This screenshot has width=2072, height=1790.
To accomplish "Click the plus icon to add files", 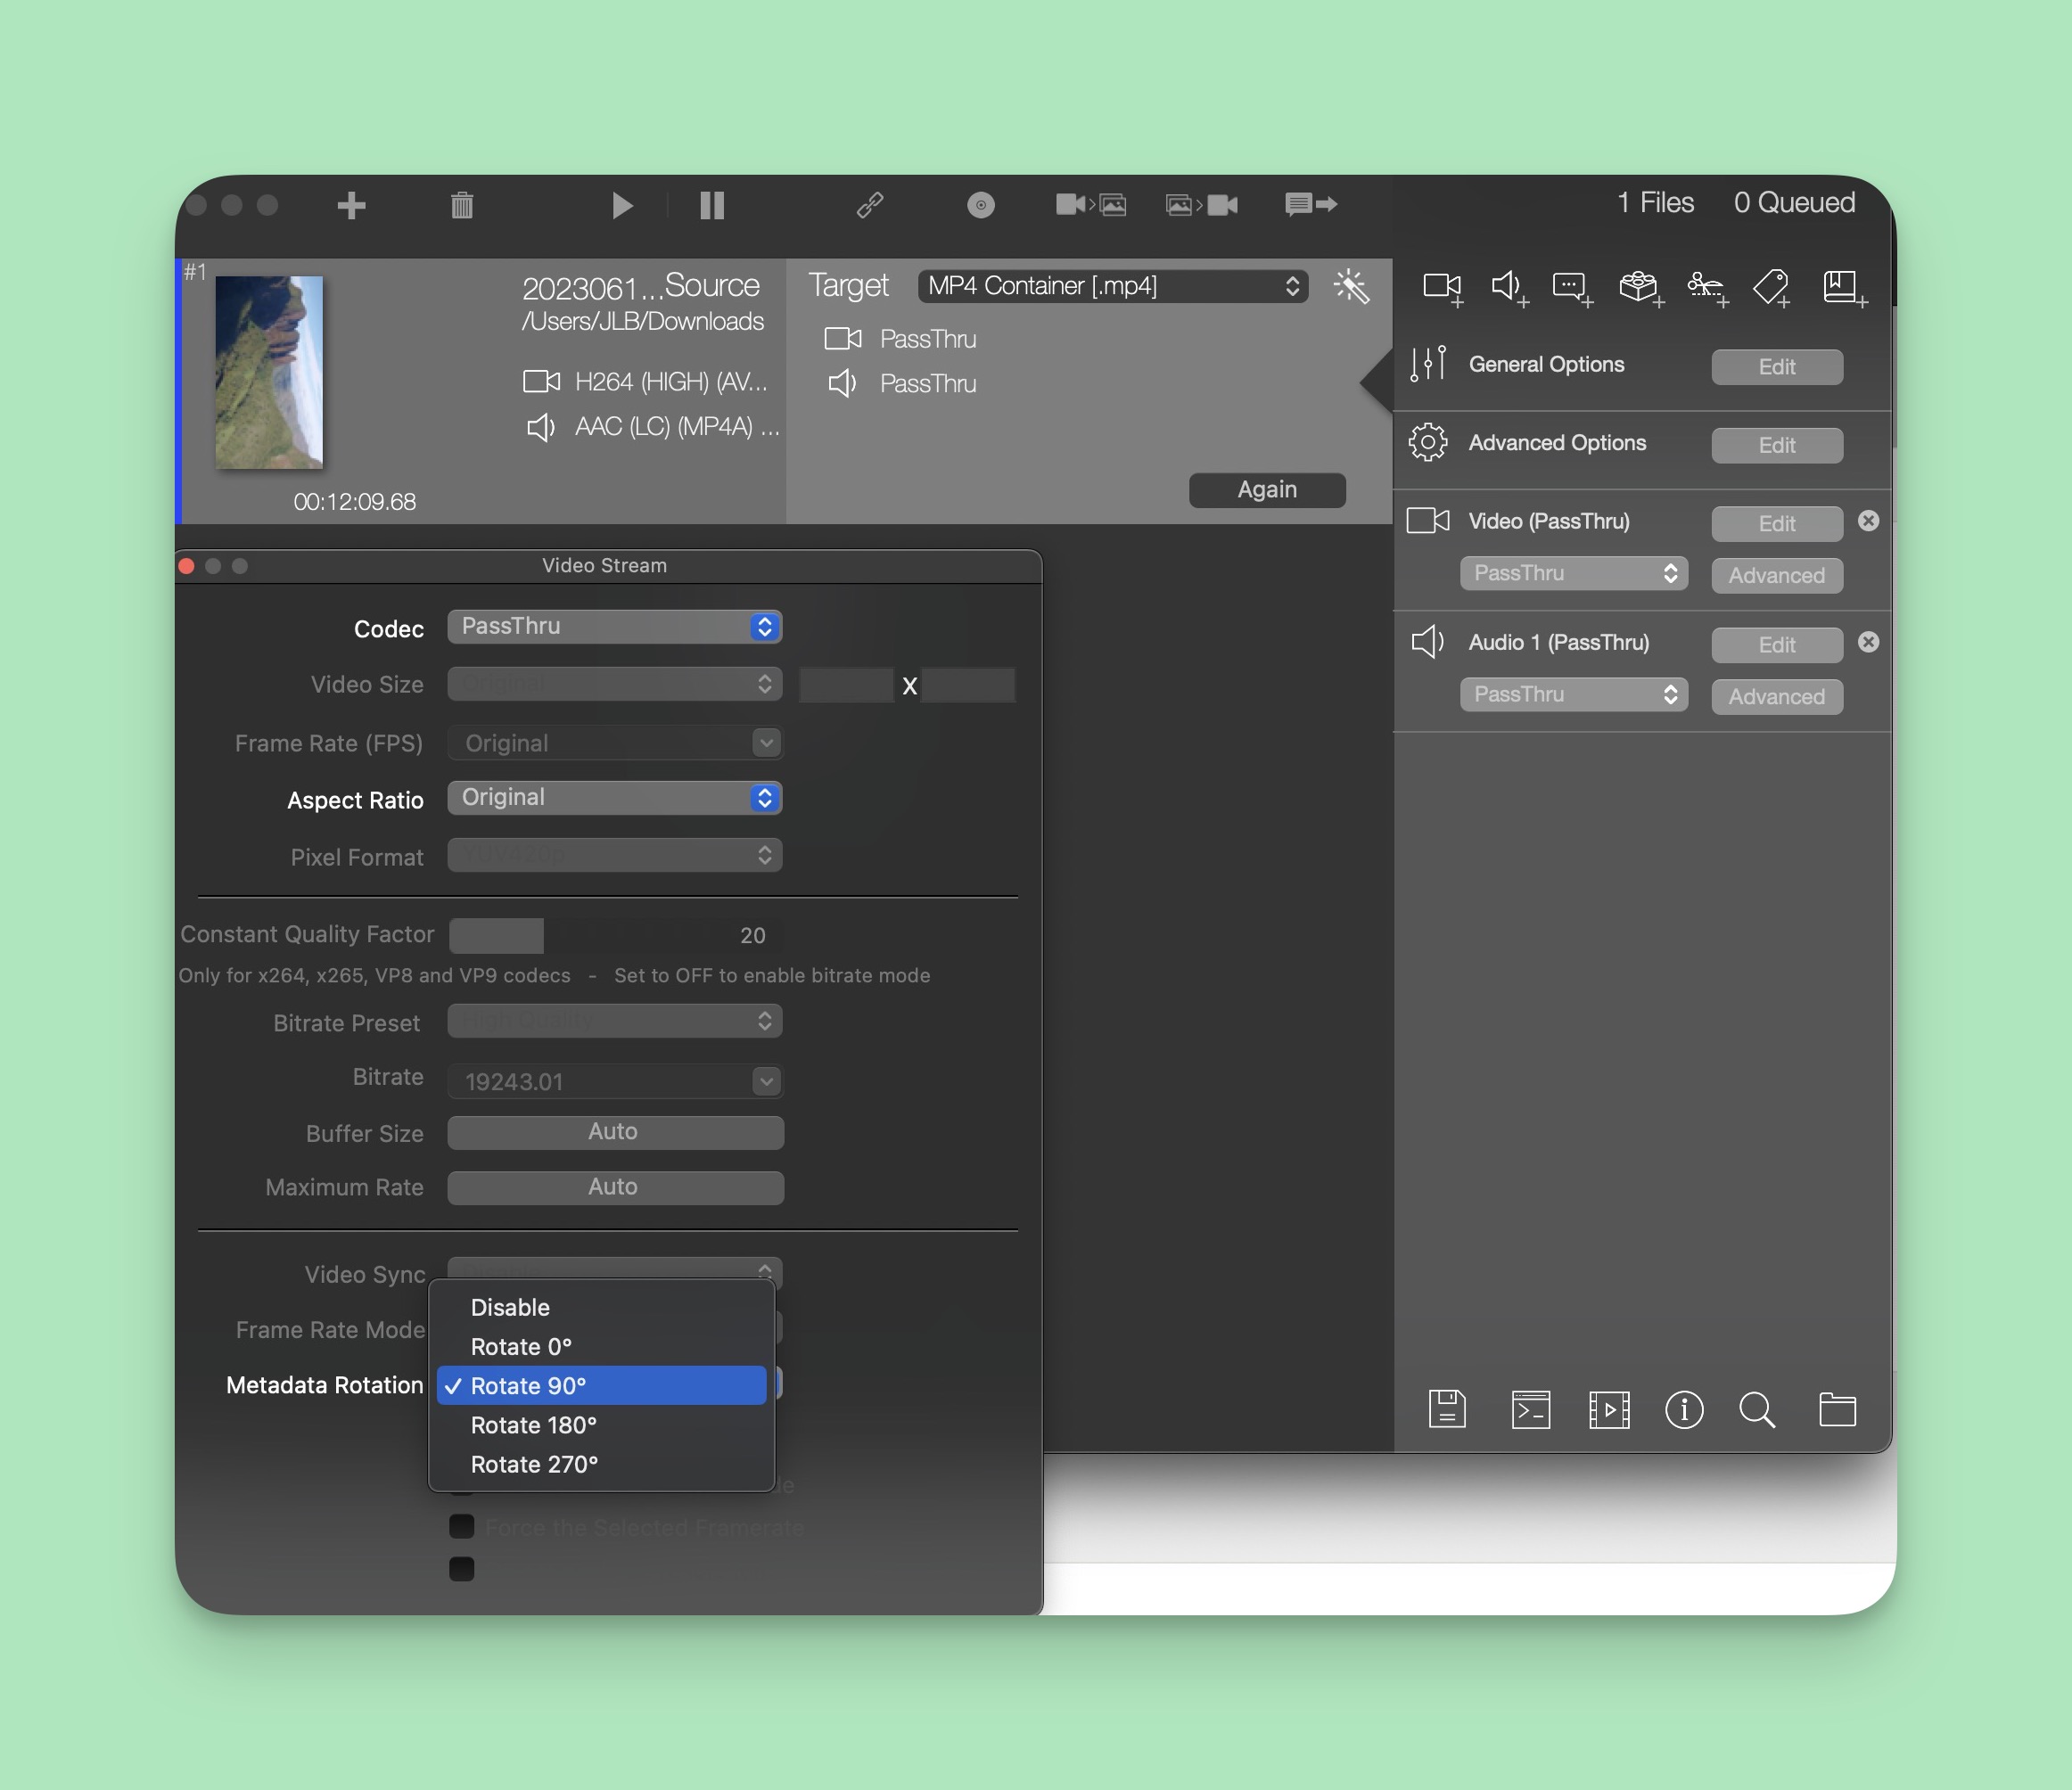I will (351, 206).
